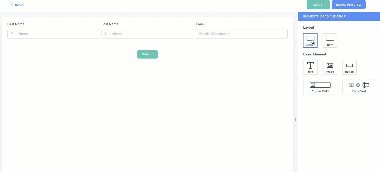
Task: Click into the Last Name field
Action: point(147,34)
